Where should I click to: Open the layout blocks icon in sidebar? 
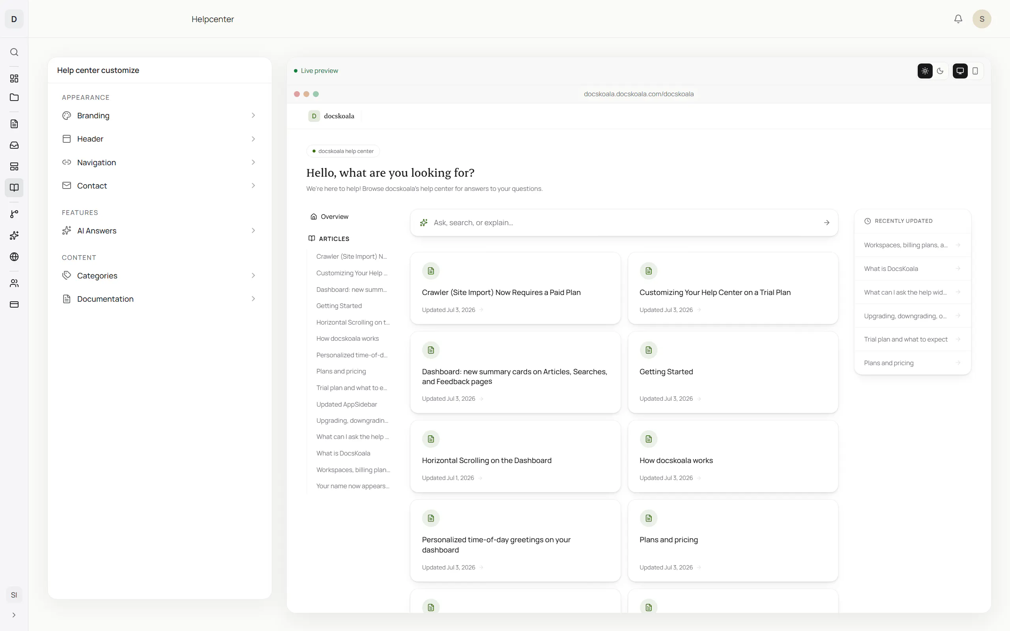(14, 166)
